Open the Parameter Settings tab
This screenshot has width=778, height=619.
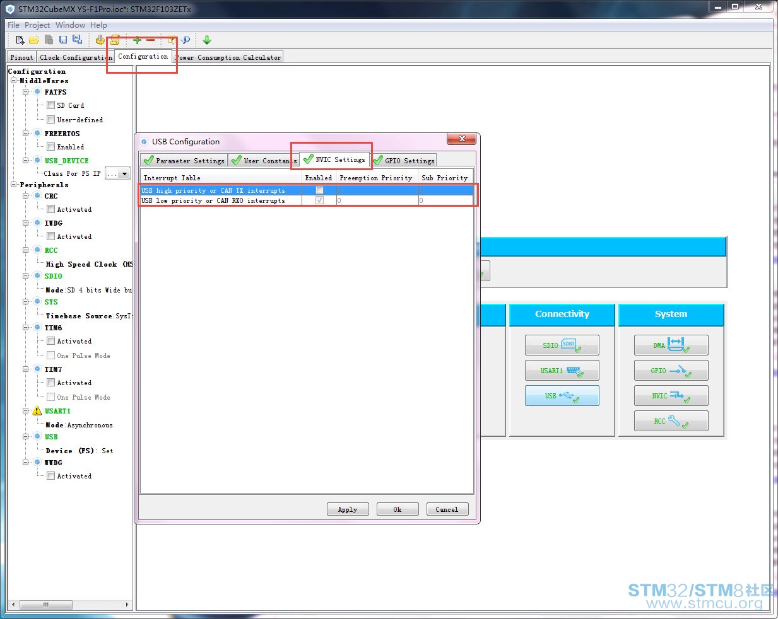pos(184,161)
